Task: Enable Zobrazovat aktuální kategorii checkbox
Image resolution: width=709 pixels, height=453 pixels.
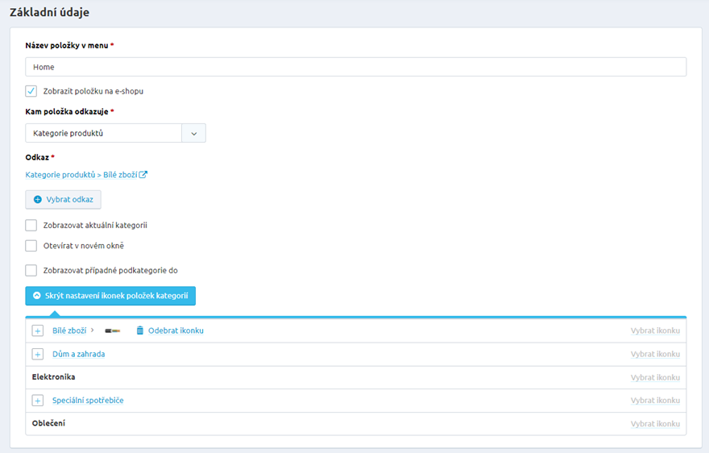Action: click(31, 226)
